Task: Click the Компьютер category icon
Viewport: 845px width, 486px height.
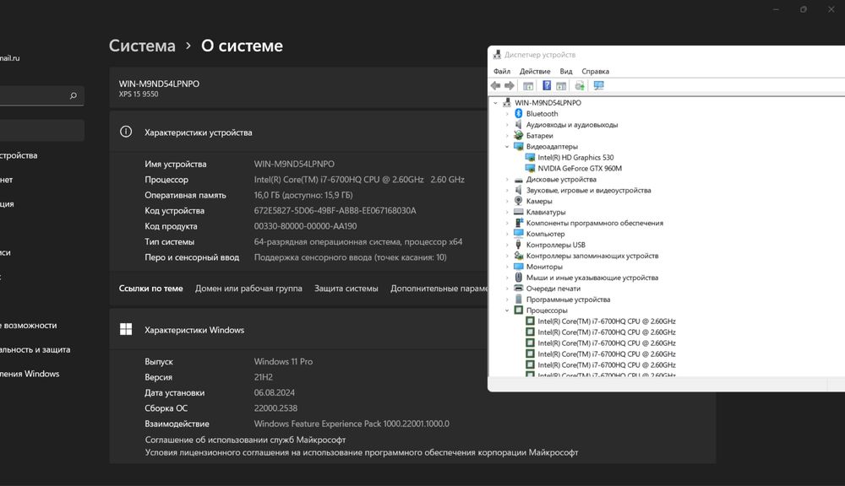Action: pyautogui.click(x=519, y=234)
